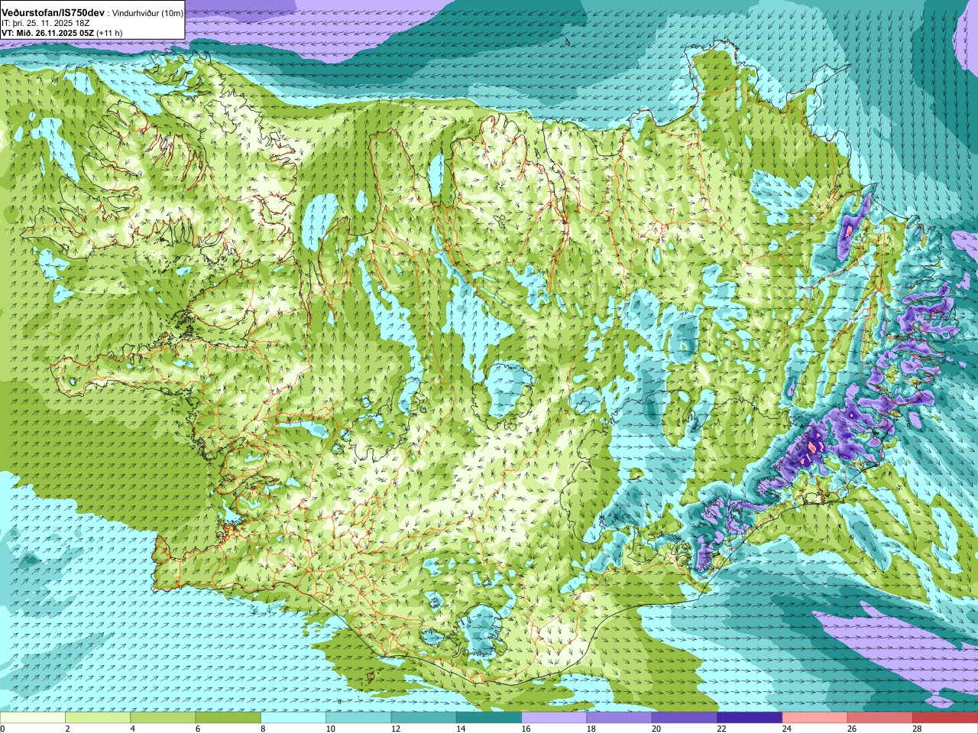
Task: Click the light cyan 8–10 legend swatch
Action: 293,718
